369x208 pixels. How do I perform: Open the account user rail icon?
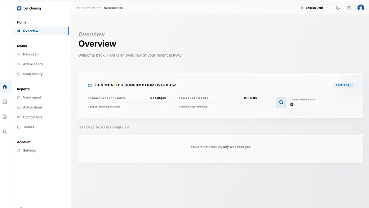tap(5, 132)
